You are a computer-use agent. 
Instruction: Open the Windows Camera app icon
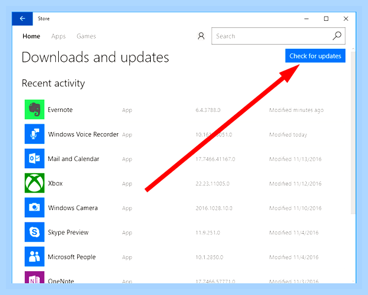click(x=34, y=208)
